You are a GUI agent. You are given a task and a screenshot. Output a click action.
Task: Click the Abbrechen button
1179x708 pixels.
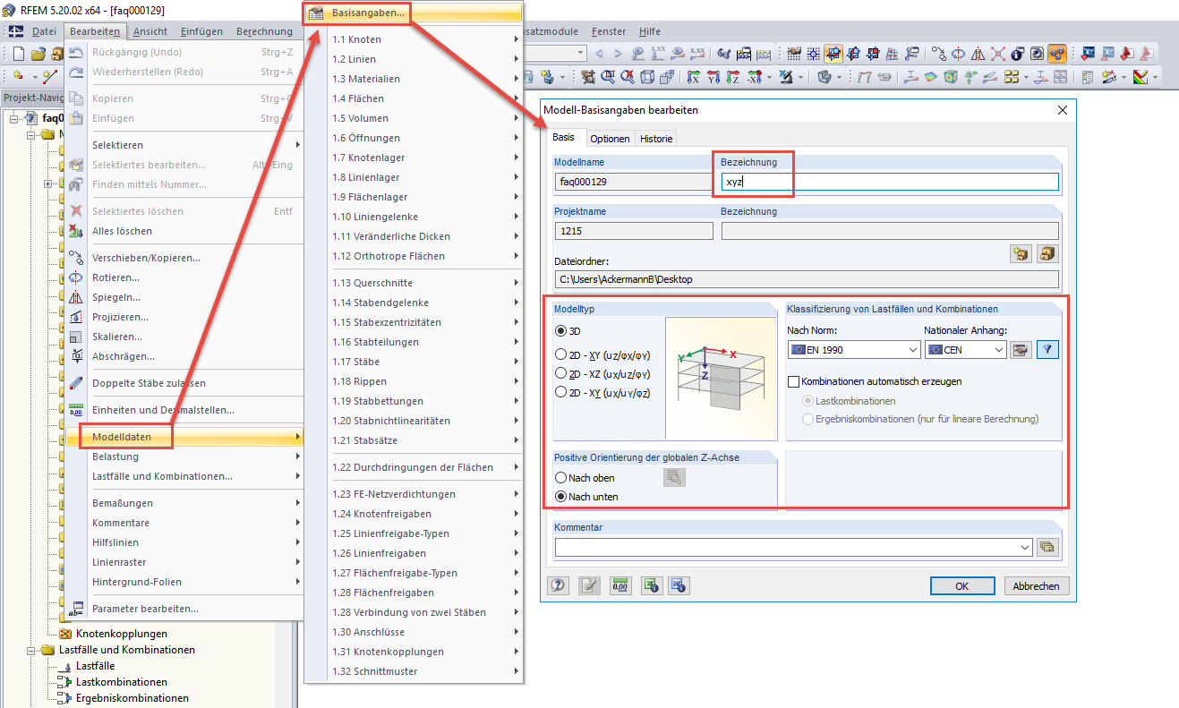[x=1037, y=586]
